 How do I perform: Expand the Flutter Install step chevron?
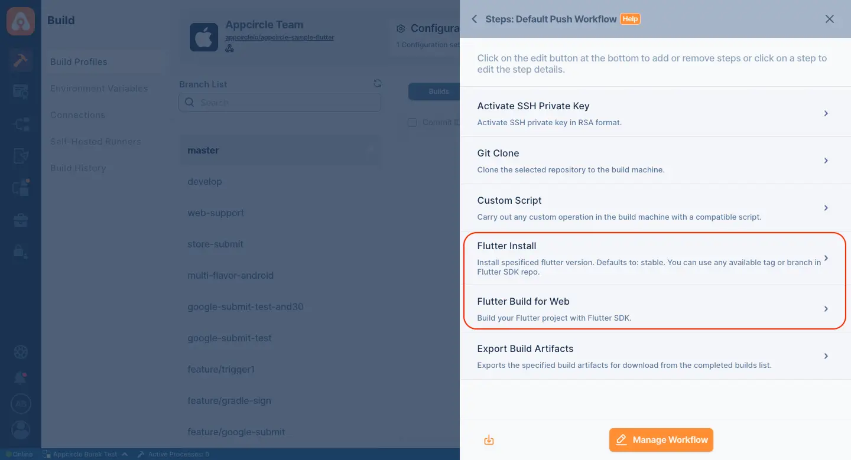point(826,258)
